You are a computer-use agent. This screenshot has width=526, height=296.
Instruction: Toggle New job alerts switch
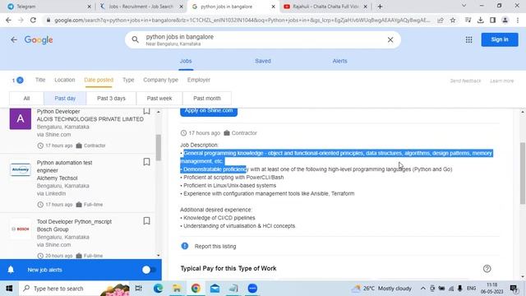(148, 270)
